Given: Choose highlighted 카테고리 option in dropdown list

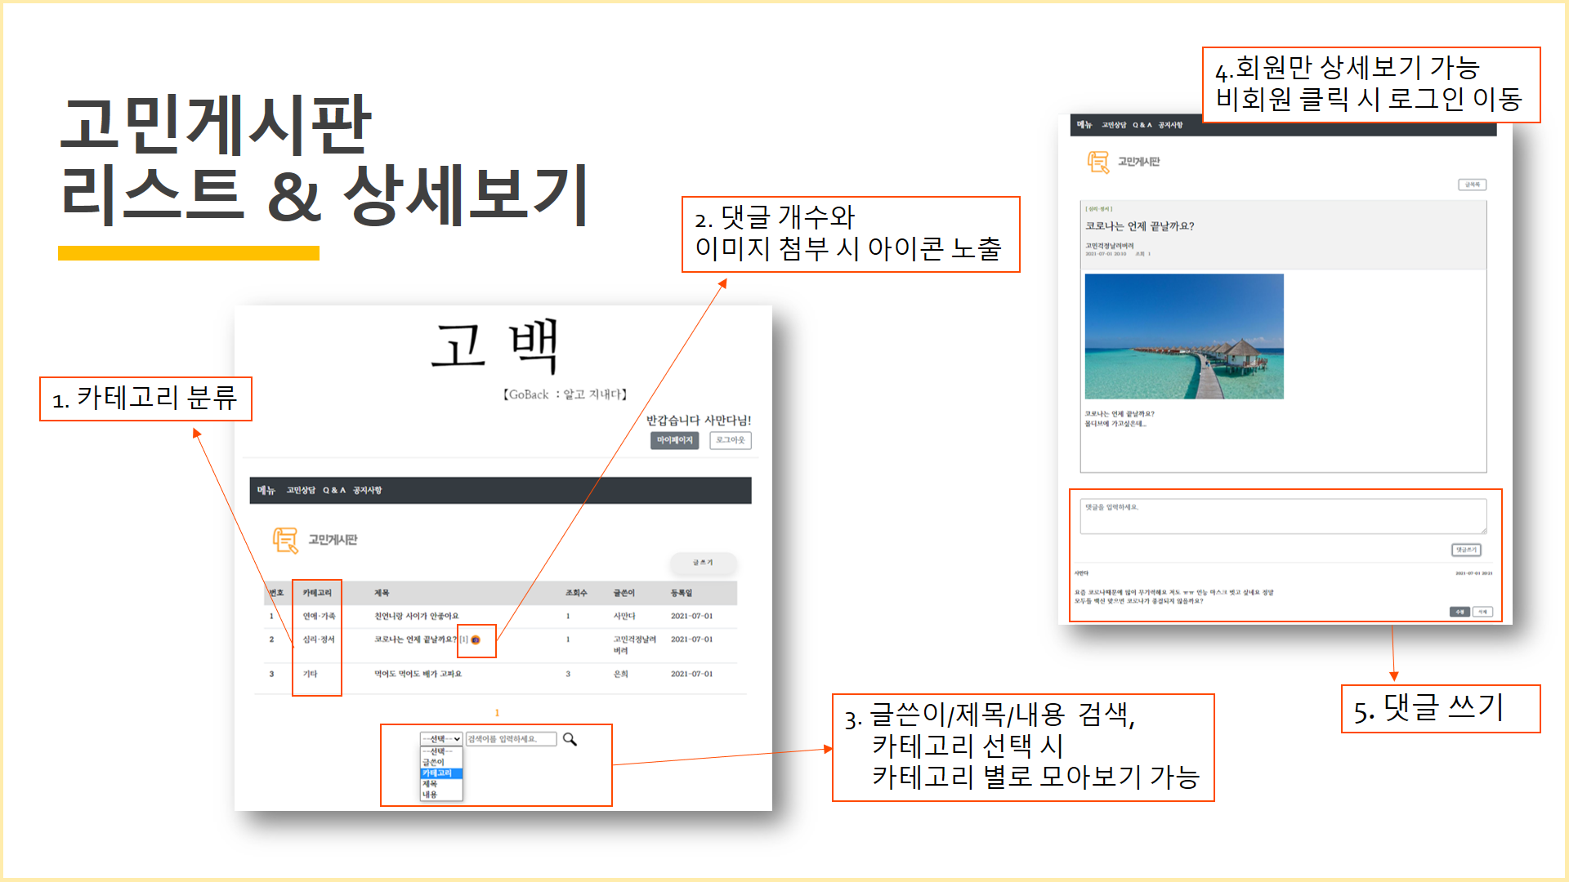Looking at the screenshot, I should click(441, 773).
